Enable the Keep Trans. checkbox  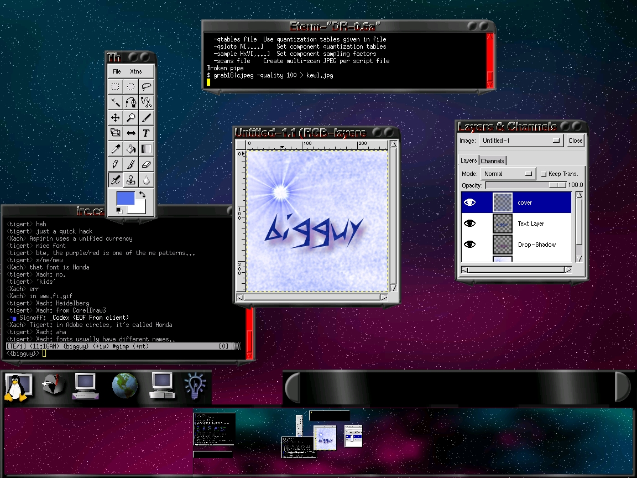tap(543, 174)
